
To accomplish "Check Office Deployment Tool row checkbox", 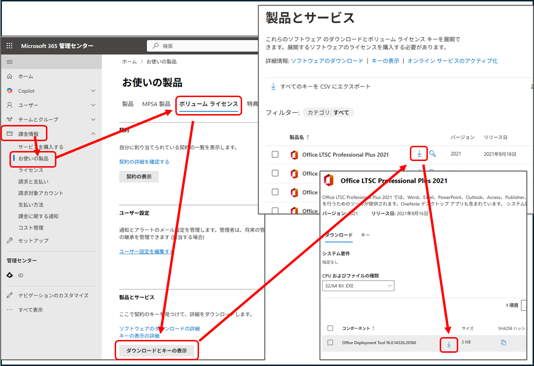I will [x=330, y=342].
